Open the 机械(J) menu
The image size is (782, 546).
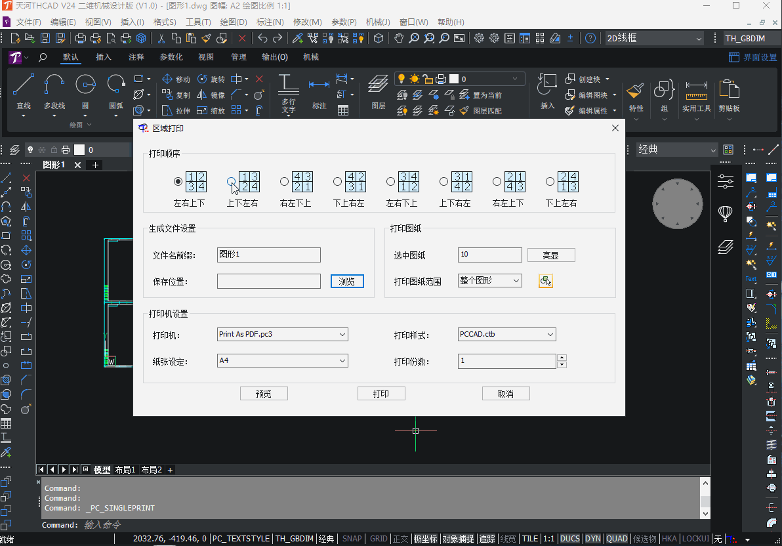[x=377, y=22]
